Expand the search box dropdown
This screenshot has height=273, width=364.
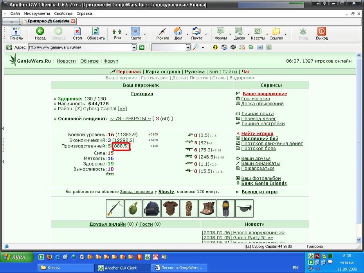(x=188, y=47)
